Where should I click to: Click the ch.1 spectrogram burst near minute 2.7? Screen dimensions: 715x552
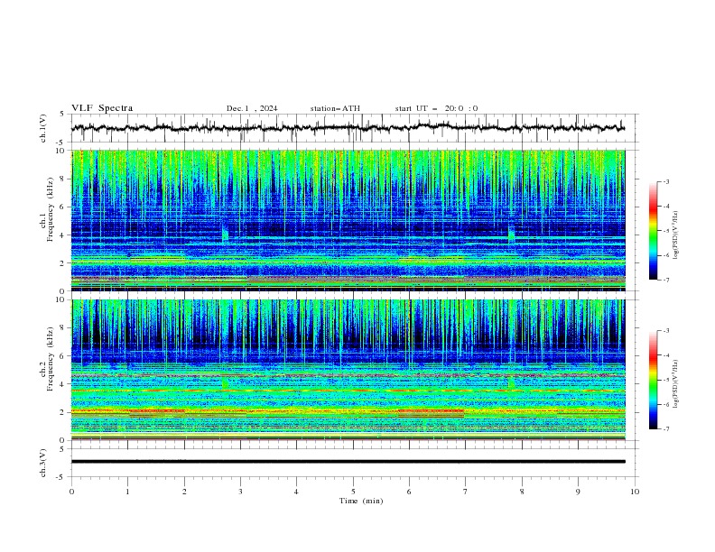225,233
